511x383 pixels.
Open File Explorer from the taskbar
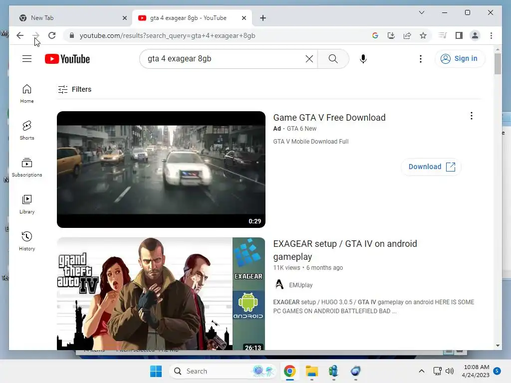(311, 371)
